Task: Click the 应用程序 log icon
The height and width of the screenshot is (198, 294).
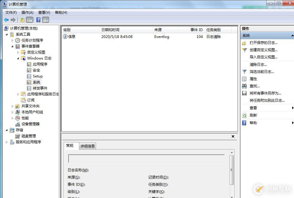Action: tap(29, 64)
